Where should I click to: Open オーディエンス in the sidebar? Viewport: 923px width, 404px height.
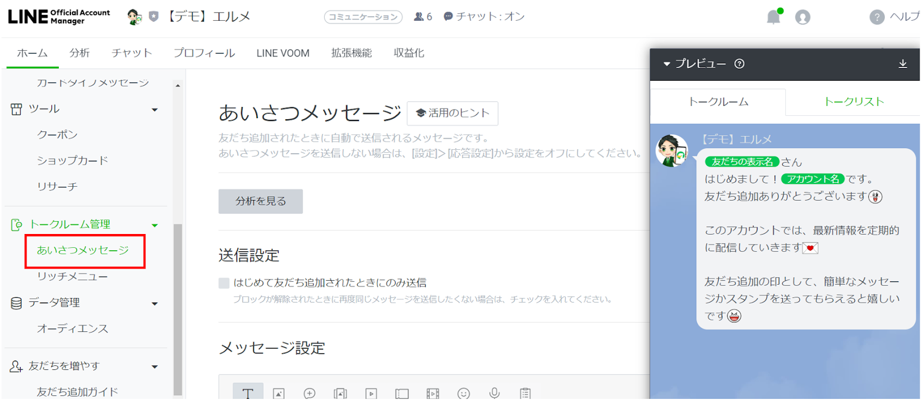[72, 329]
